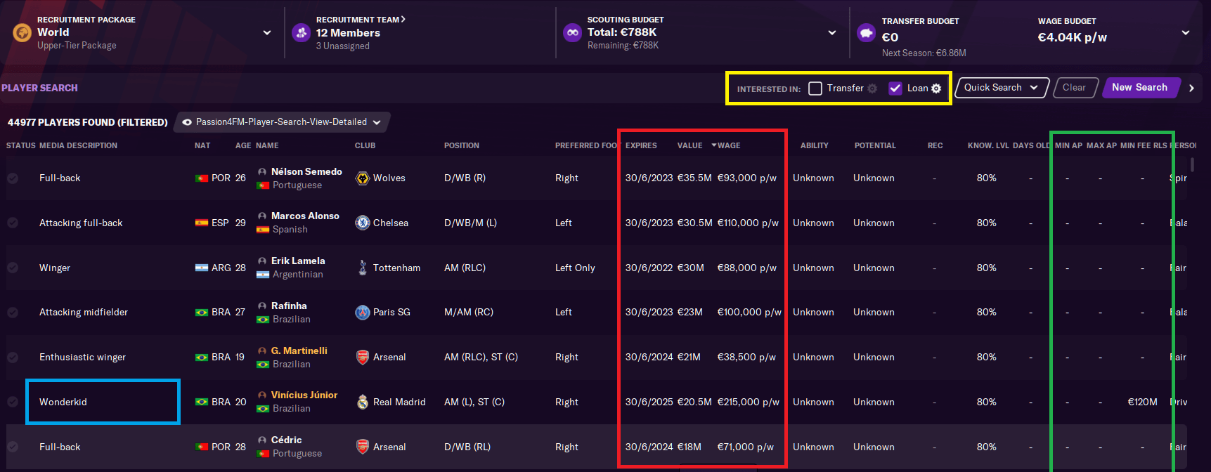Viewport: 1211px width, 472px height.
Task: Click Nélson Semedo's player profile icon
Action: coord(262,171)
